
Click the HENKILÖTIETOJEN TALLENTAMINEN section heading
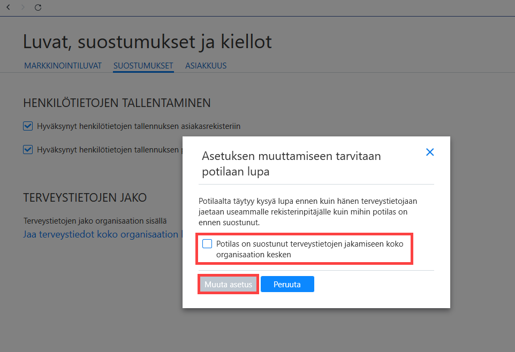pyautogui.click(x=117, y=103)
